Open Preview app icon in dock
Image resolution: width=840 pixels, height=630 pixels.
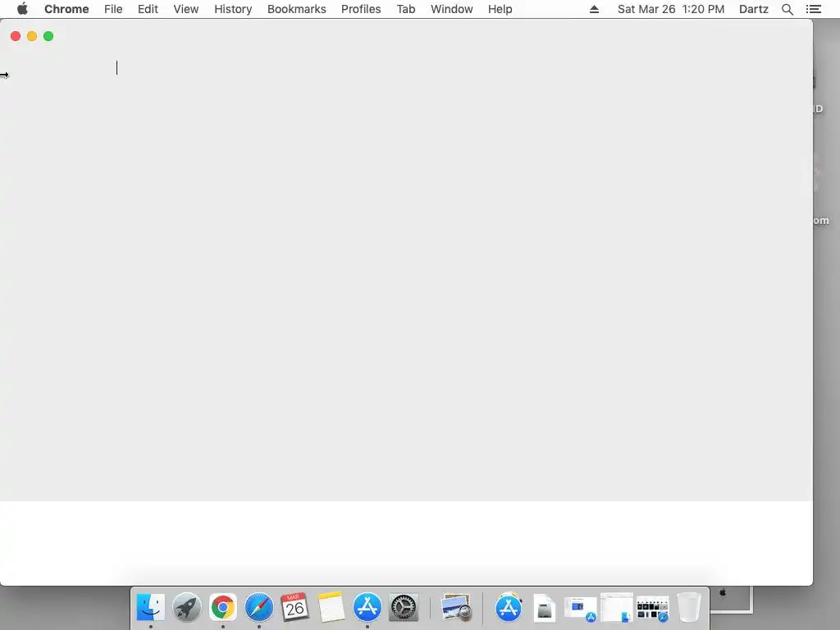456,608
